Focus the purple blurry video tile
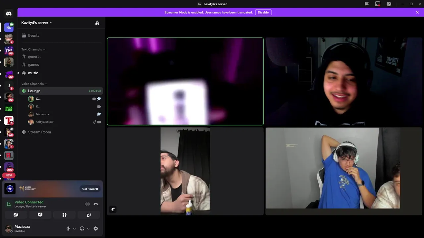The image size is (424, 238). (185, 81)
